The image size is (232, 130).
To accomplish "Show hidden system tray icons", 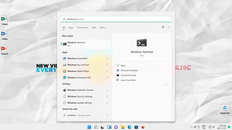I will click(x=191, y=127).
